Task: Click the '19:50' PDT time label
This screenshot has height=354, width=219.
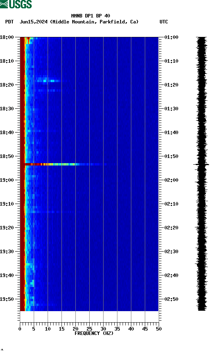Action: coord(7,299)
